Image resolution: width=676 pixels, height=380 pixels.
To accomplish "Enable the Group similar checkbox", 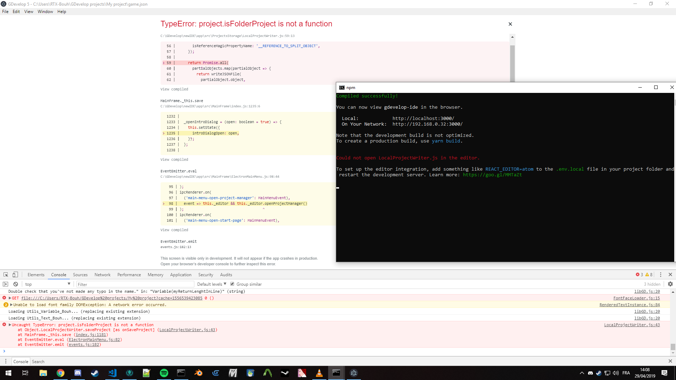I will click(x=232, y=284).
